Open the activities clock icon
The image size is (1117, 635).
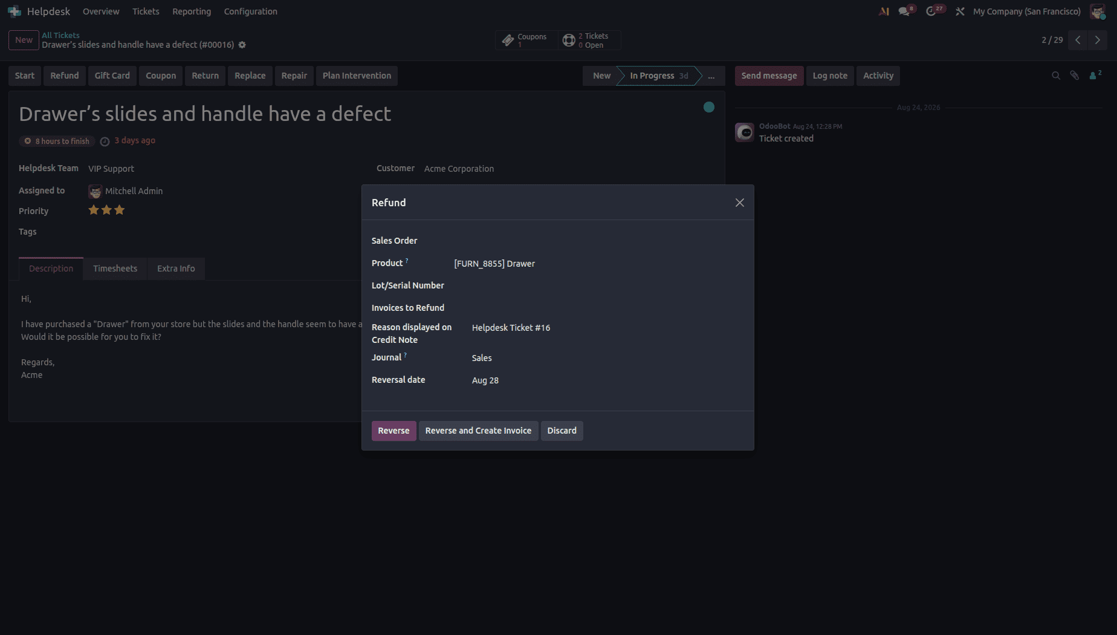[931, 11]
